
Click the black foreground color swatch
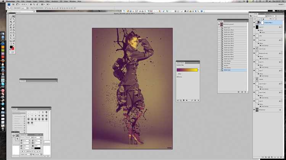point(12,47)
